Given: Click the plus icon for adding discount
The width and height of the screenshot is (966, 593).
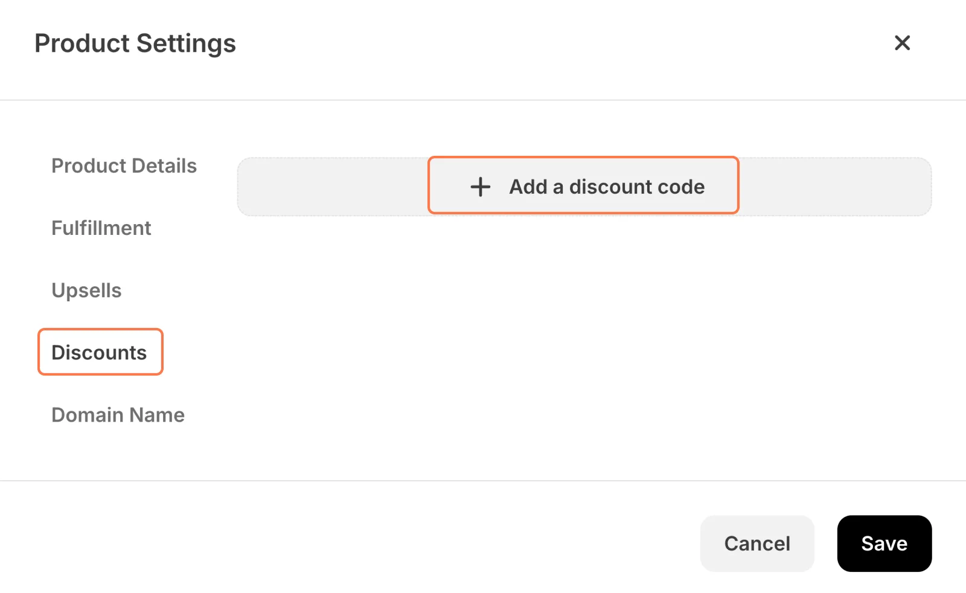Looking at the screenshot, I should [x=481, y=187].
